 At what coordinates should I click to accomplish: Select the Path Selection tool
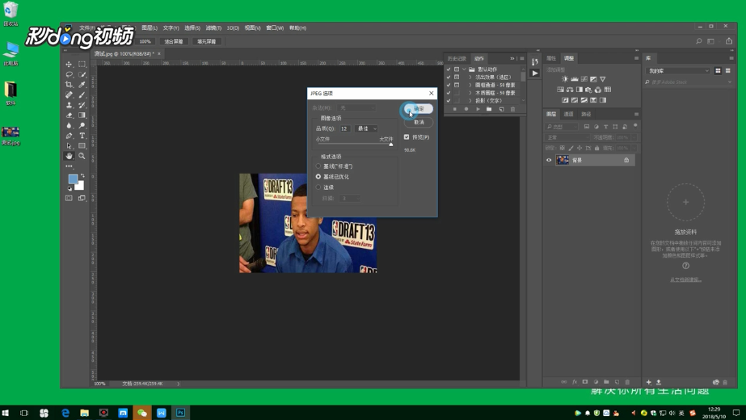pos(69,146)
